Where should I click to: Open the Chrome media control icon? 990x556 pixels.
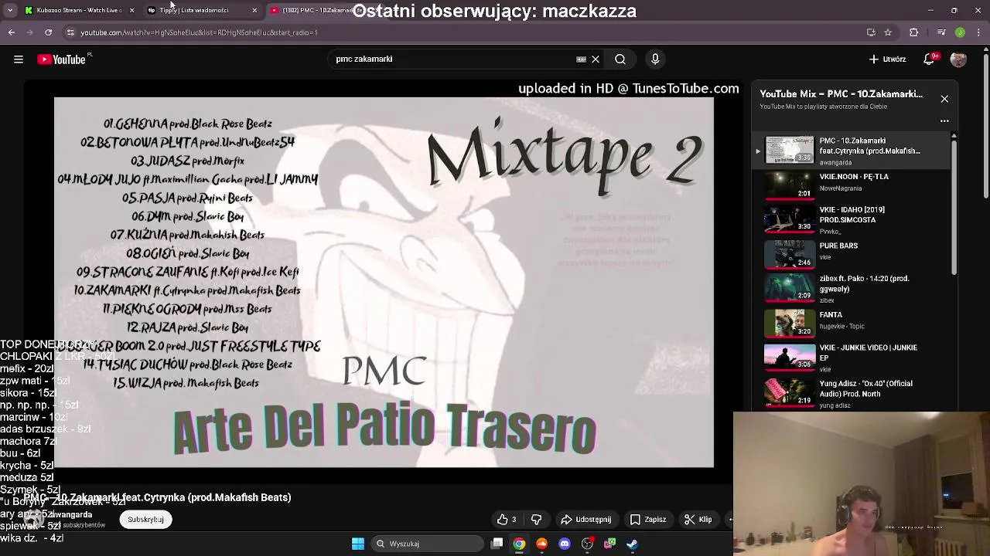[940, 32]
